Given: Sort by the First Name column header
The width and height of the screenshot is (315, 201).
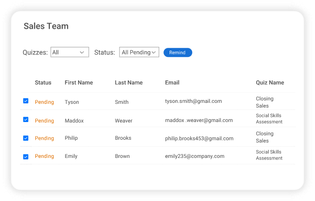Looking at the screenshot, I should (79, 83).
